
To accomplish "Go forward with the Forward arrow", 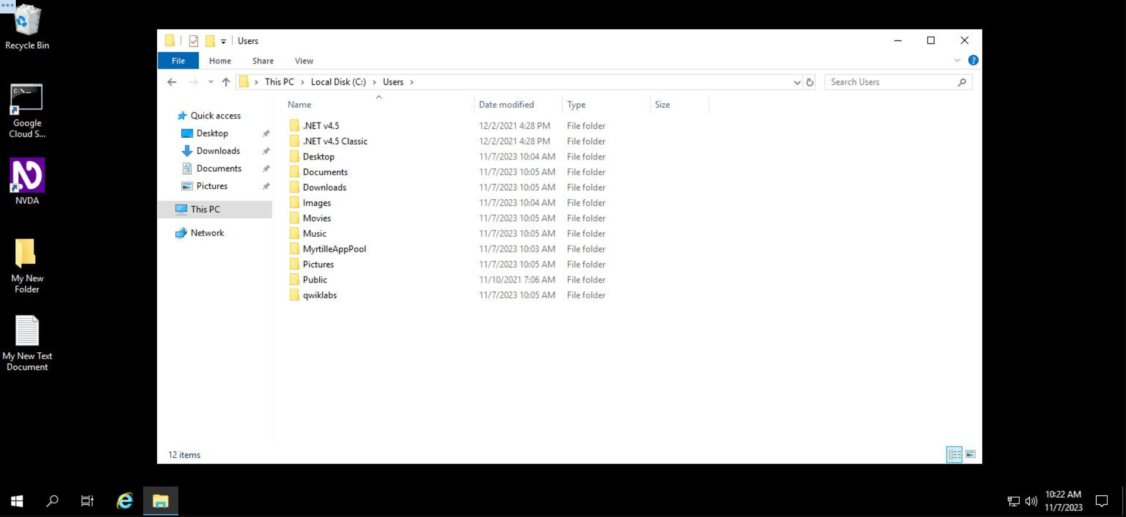I will pos(193,82).
